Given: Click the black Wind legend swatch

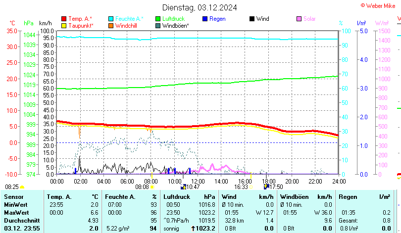Looking at the screenshot, I should 252,19.
